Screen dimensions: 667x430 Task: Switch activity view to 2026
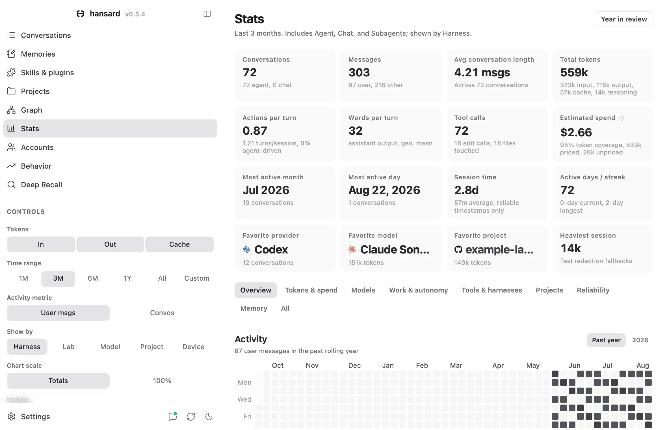click(640, 340)
